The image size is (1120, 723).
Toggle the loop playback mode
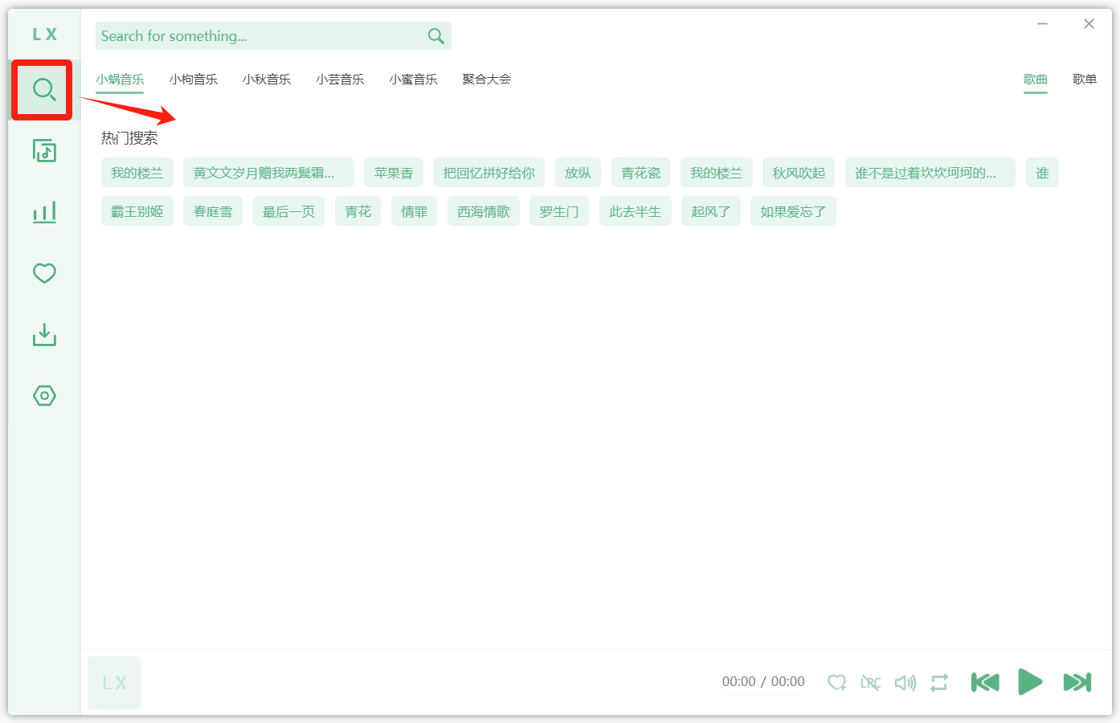coord(939,682)
